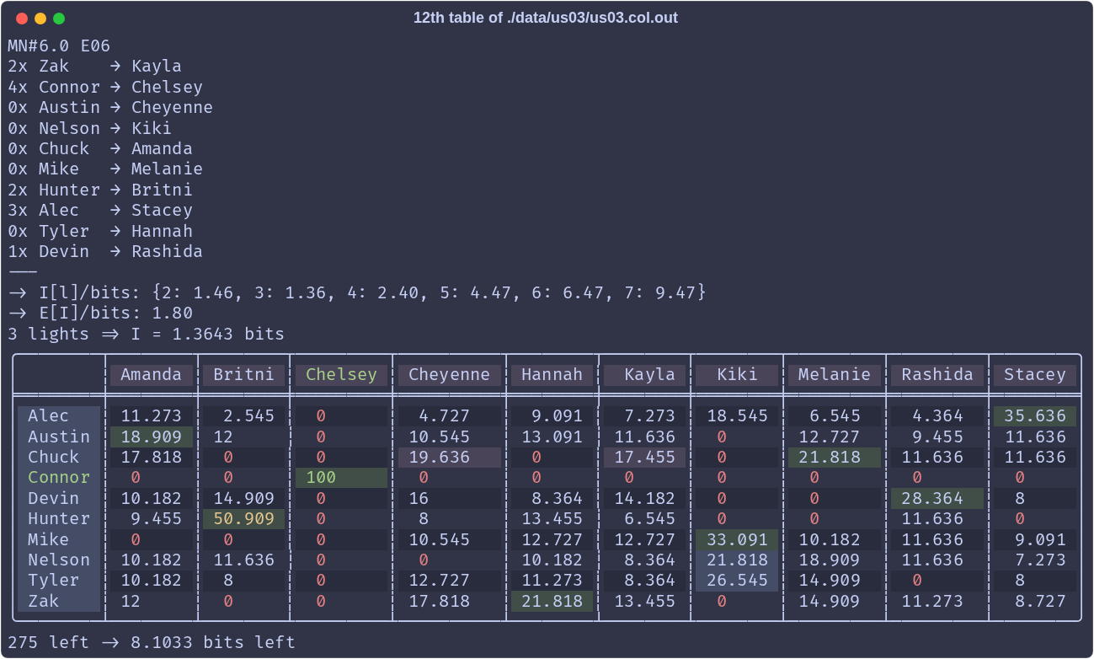Click the Hannah column header
Viewport: 1094px width, 659px height.
point(552,375)
